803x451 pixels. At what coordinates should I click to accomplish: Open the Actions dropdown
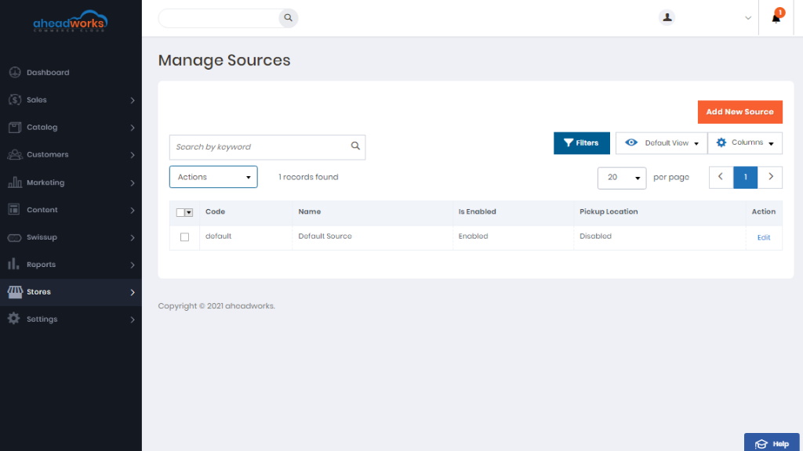[213, 177]
